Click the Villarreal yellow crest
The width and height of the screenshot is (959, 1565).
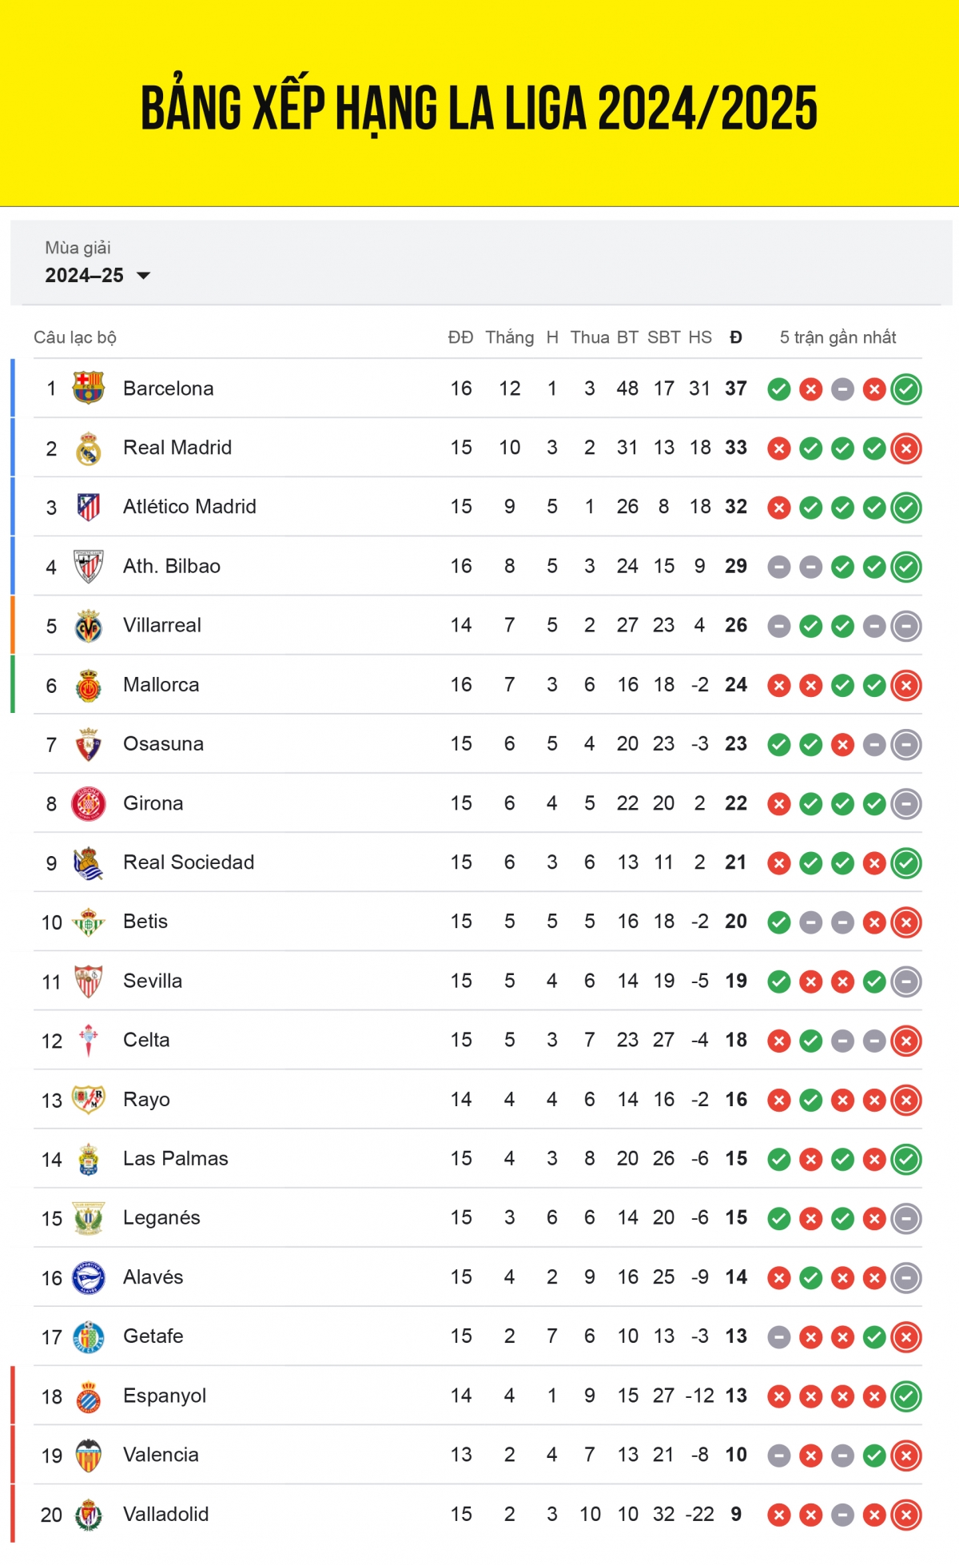(x=88, y=626)
